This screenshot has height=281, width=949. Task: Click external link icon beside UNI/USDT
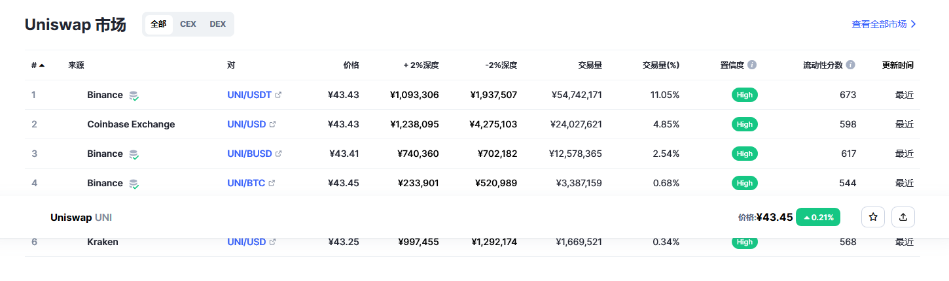point(278,95)
